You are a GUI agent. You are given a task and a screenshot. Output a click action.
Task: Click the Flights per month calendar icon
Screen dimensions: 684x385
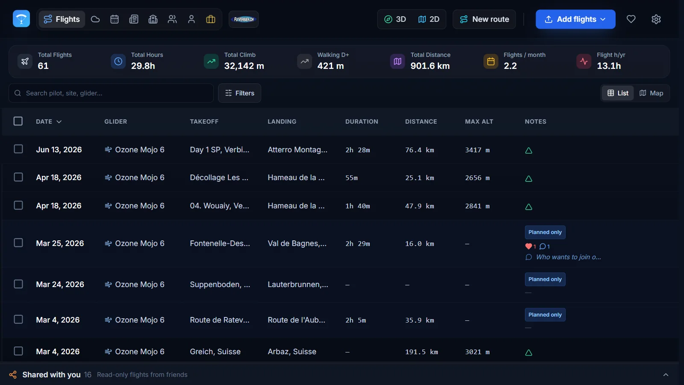click(x=491, y=61)
